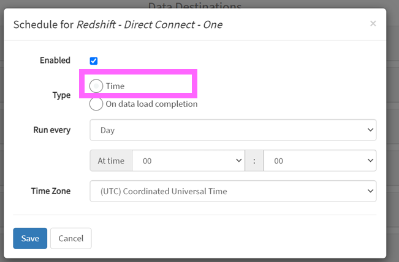Click the Cancel button
The width and height of the screenshot is (399, 262).
click(70, 238)
